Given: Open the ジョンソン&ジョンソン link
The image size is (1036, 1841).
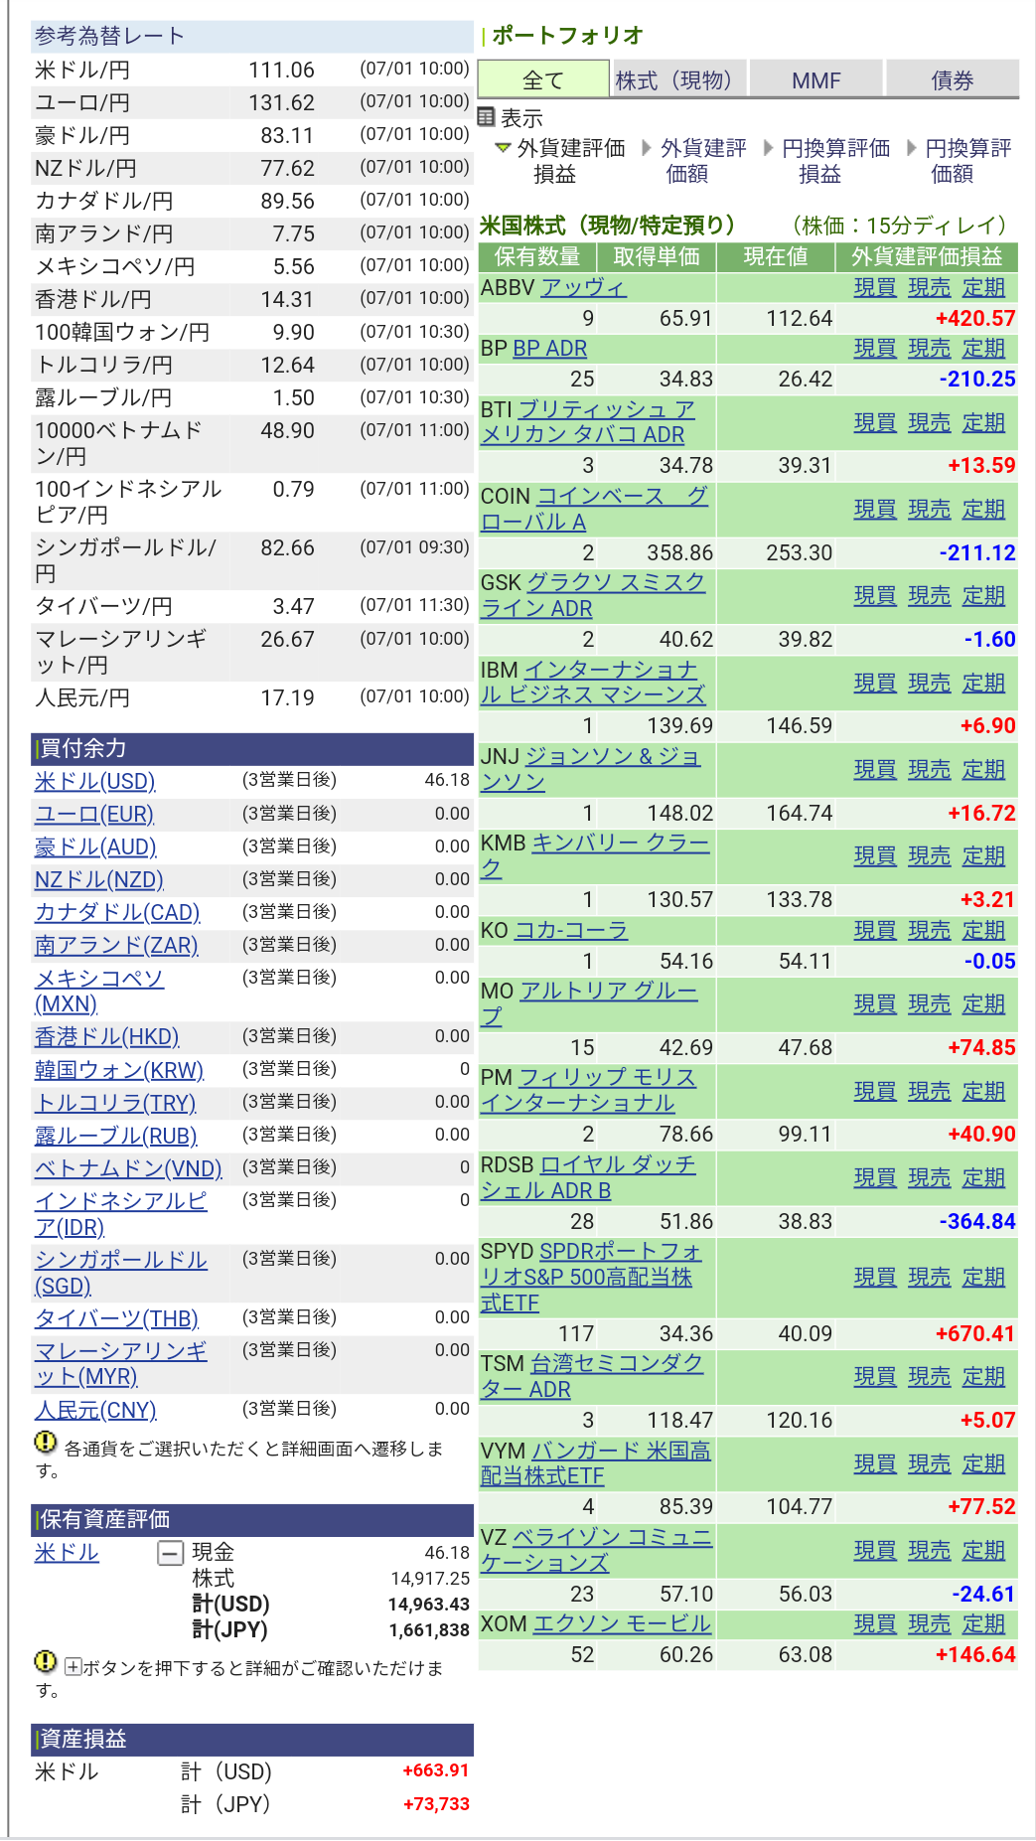Looking at the screenshot, I should (x=591, y=770).
